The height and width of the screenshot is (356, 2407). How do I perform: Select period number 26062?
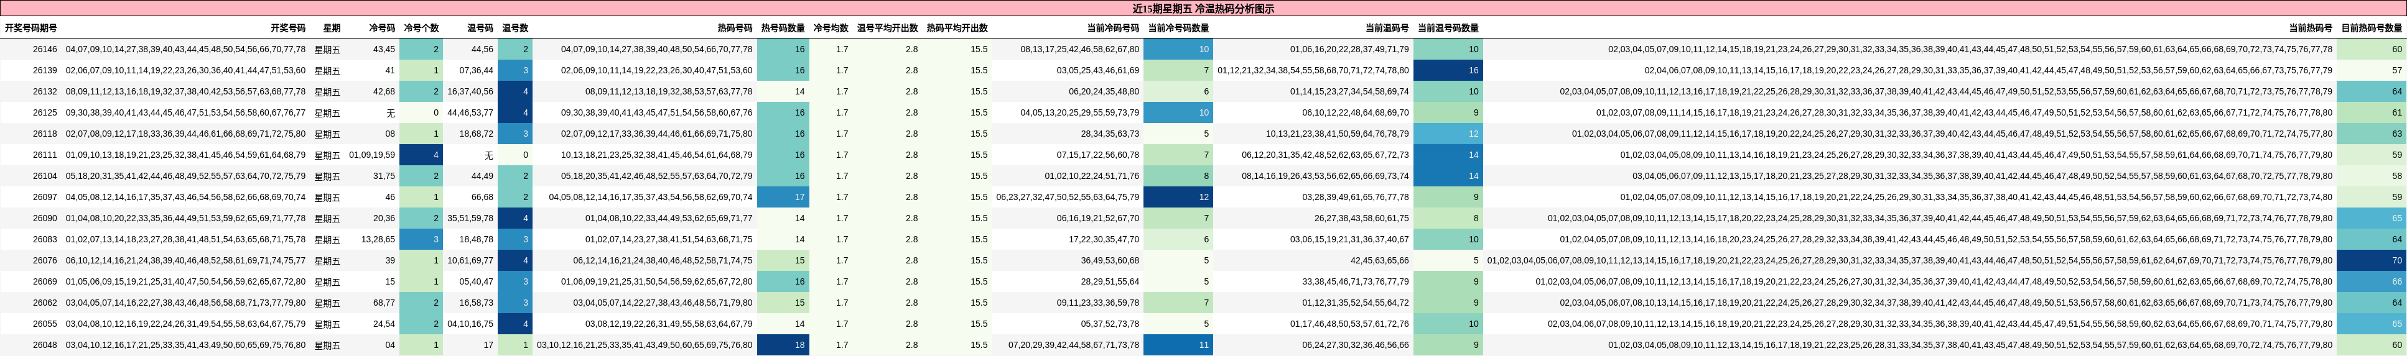pyautogui.click(x=45, y=303)
